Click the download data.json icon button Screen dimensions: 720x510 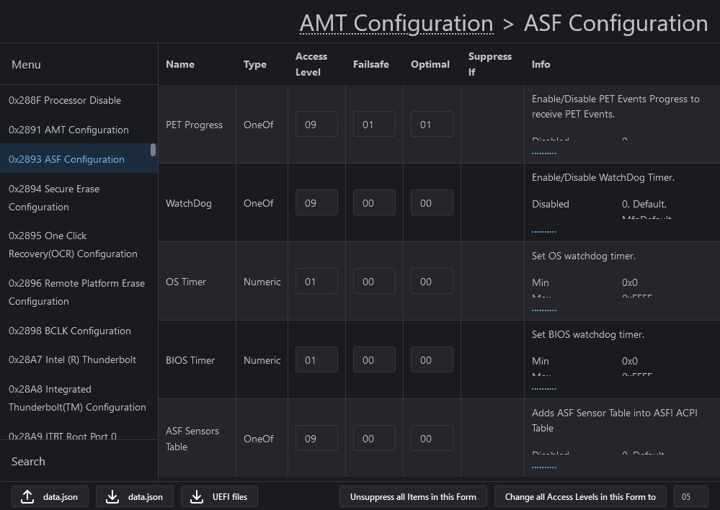click(x=135, y=496)
